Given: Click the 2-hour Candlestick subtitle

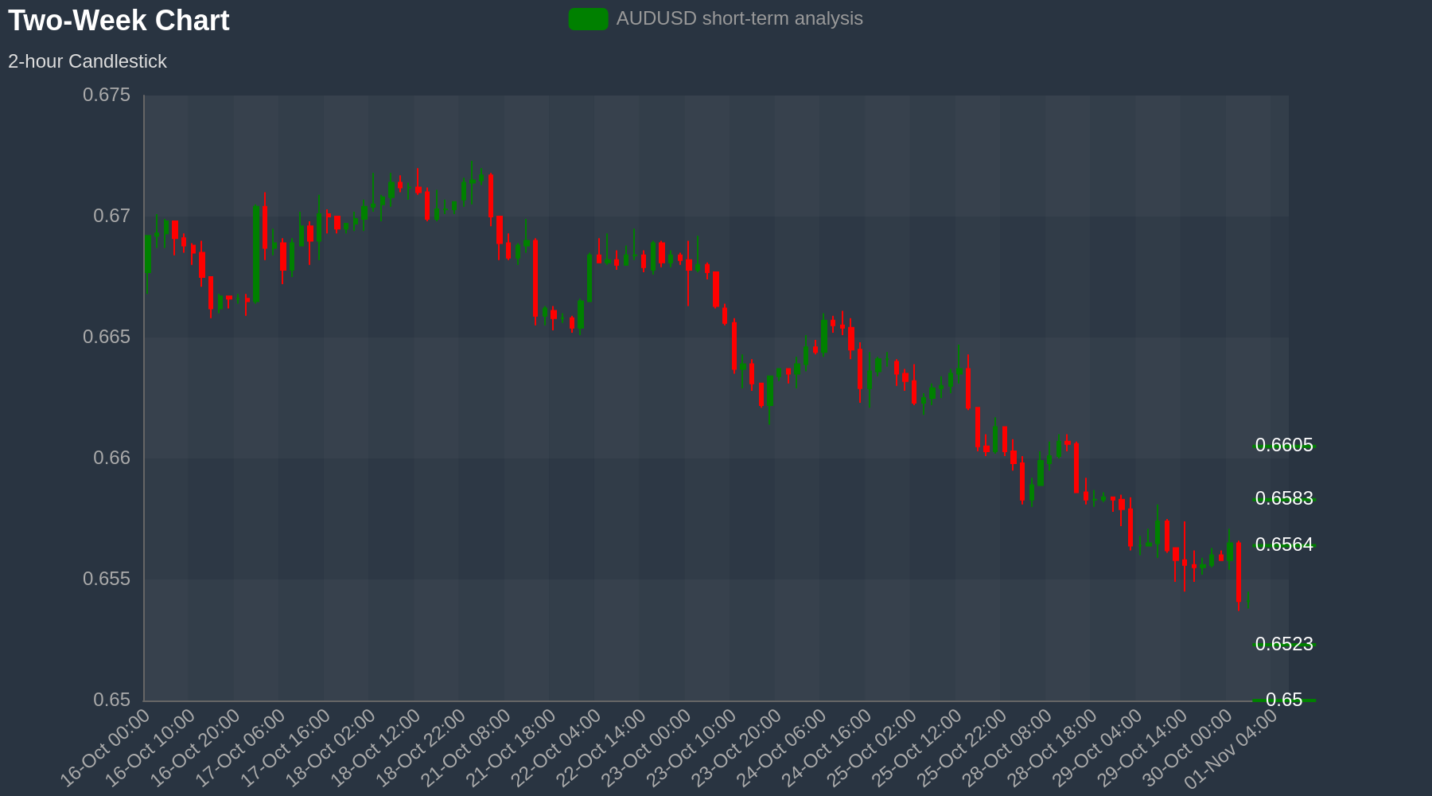Looking at the screenshot, I should pyautogui.click(x=88, y=61).
